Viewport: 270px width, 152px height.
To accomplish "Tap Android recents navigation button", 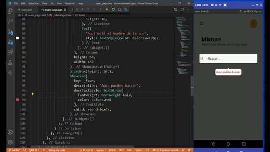I will tap(244, 144).
